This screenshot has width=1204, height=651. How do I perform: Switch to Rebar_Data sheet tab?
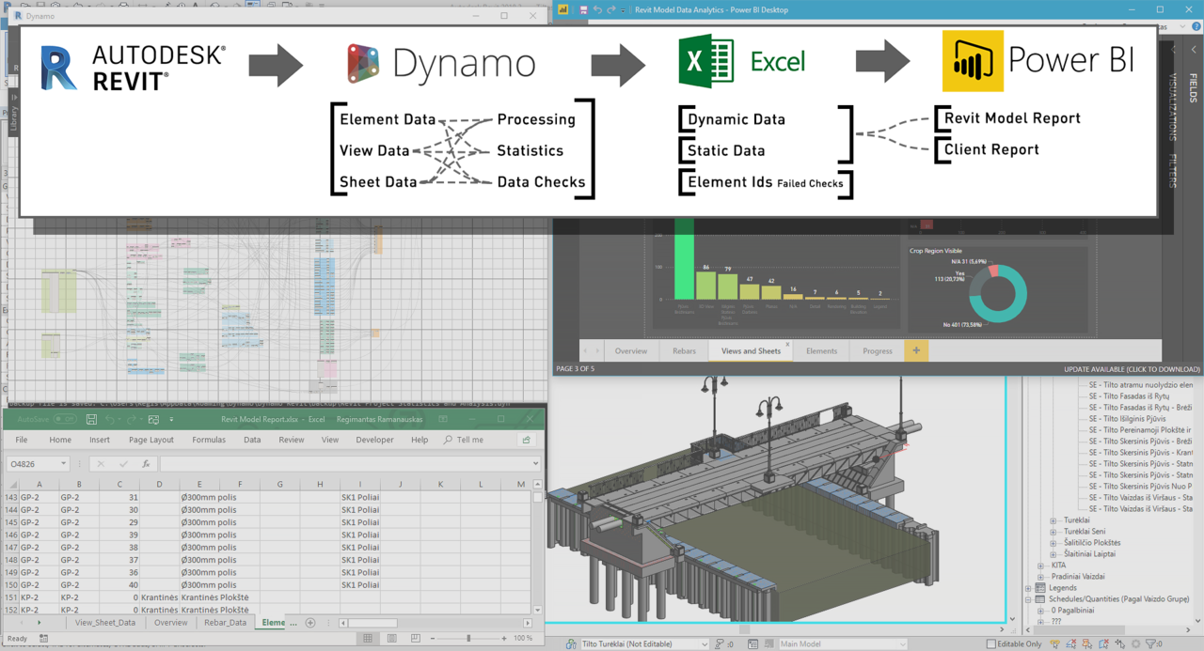224,623
